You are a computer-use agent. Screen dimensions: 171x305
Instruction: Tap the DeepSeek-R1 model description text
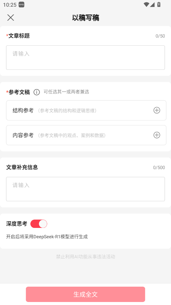(x=47, y=237)
